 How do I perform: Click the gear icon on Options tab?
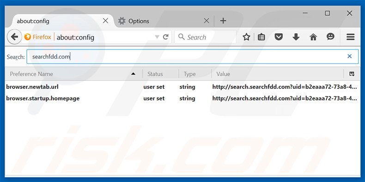122,21
